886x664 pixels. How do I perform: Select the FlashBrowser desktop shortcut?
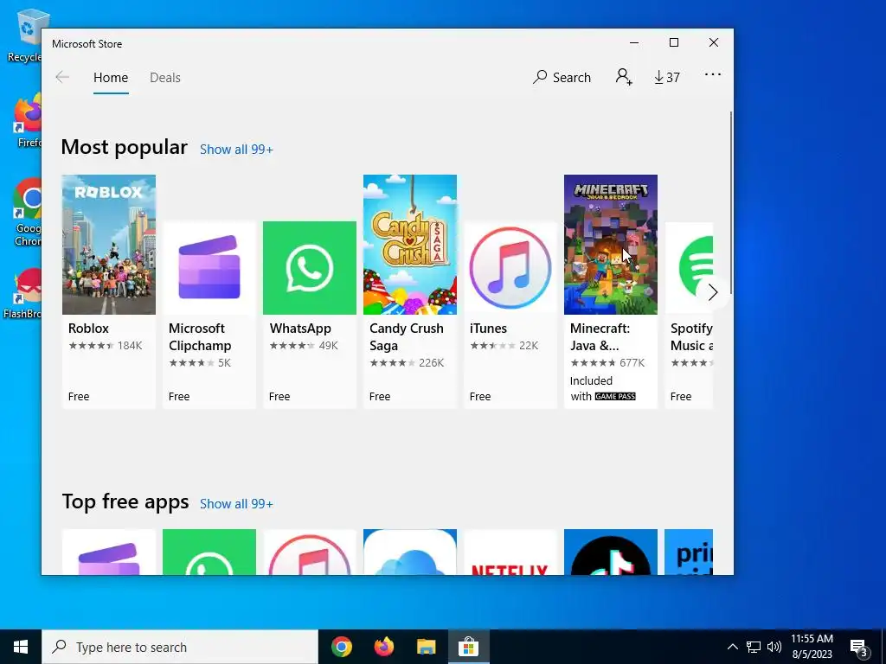22,294
